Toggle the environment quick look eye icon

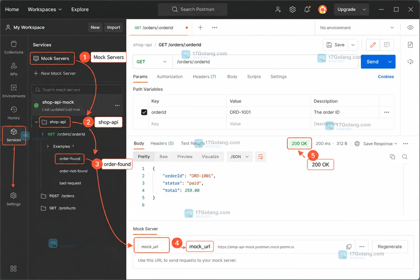[x=410, y=28]
